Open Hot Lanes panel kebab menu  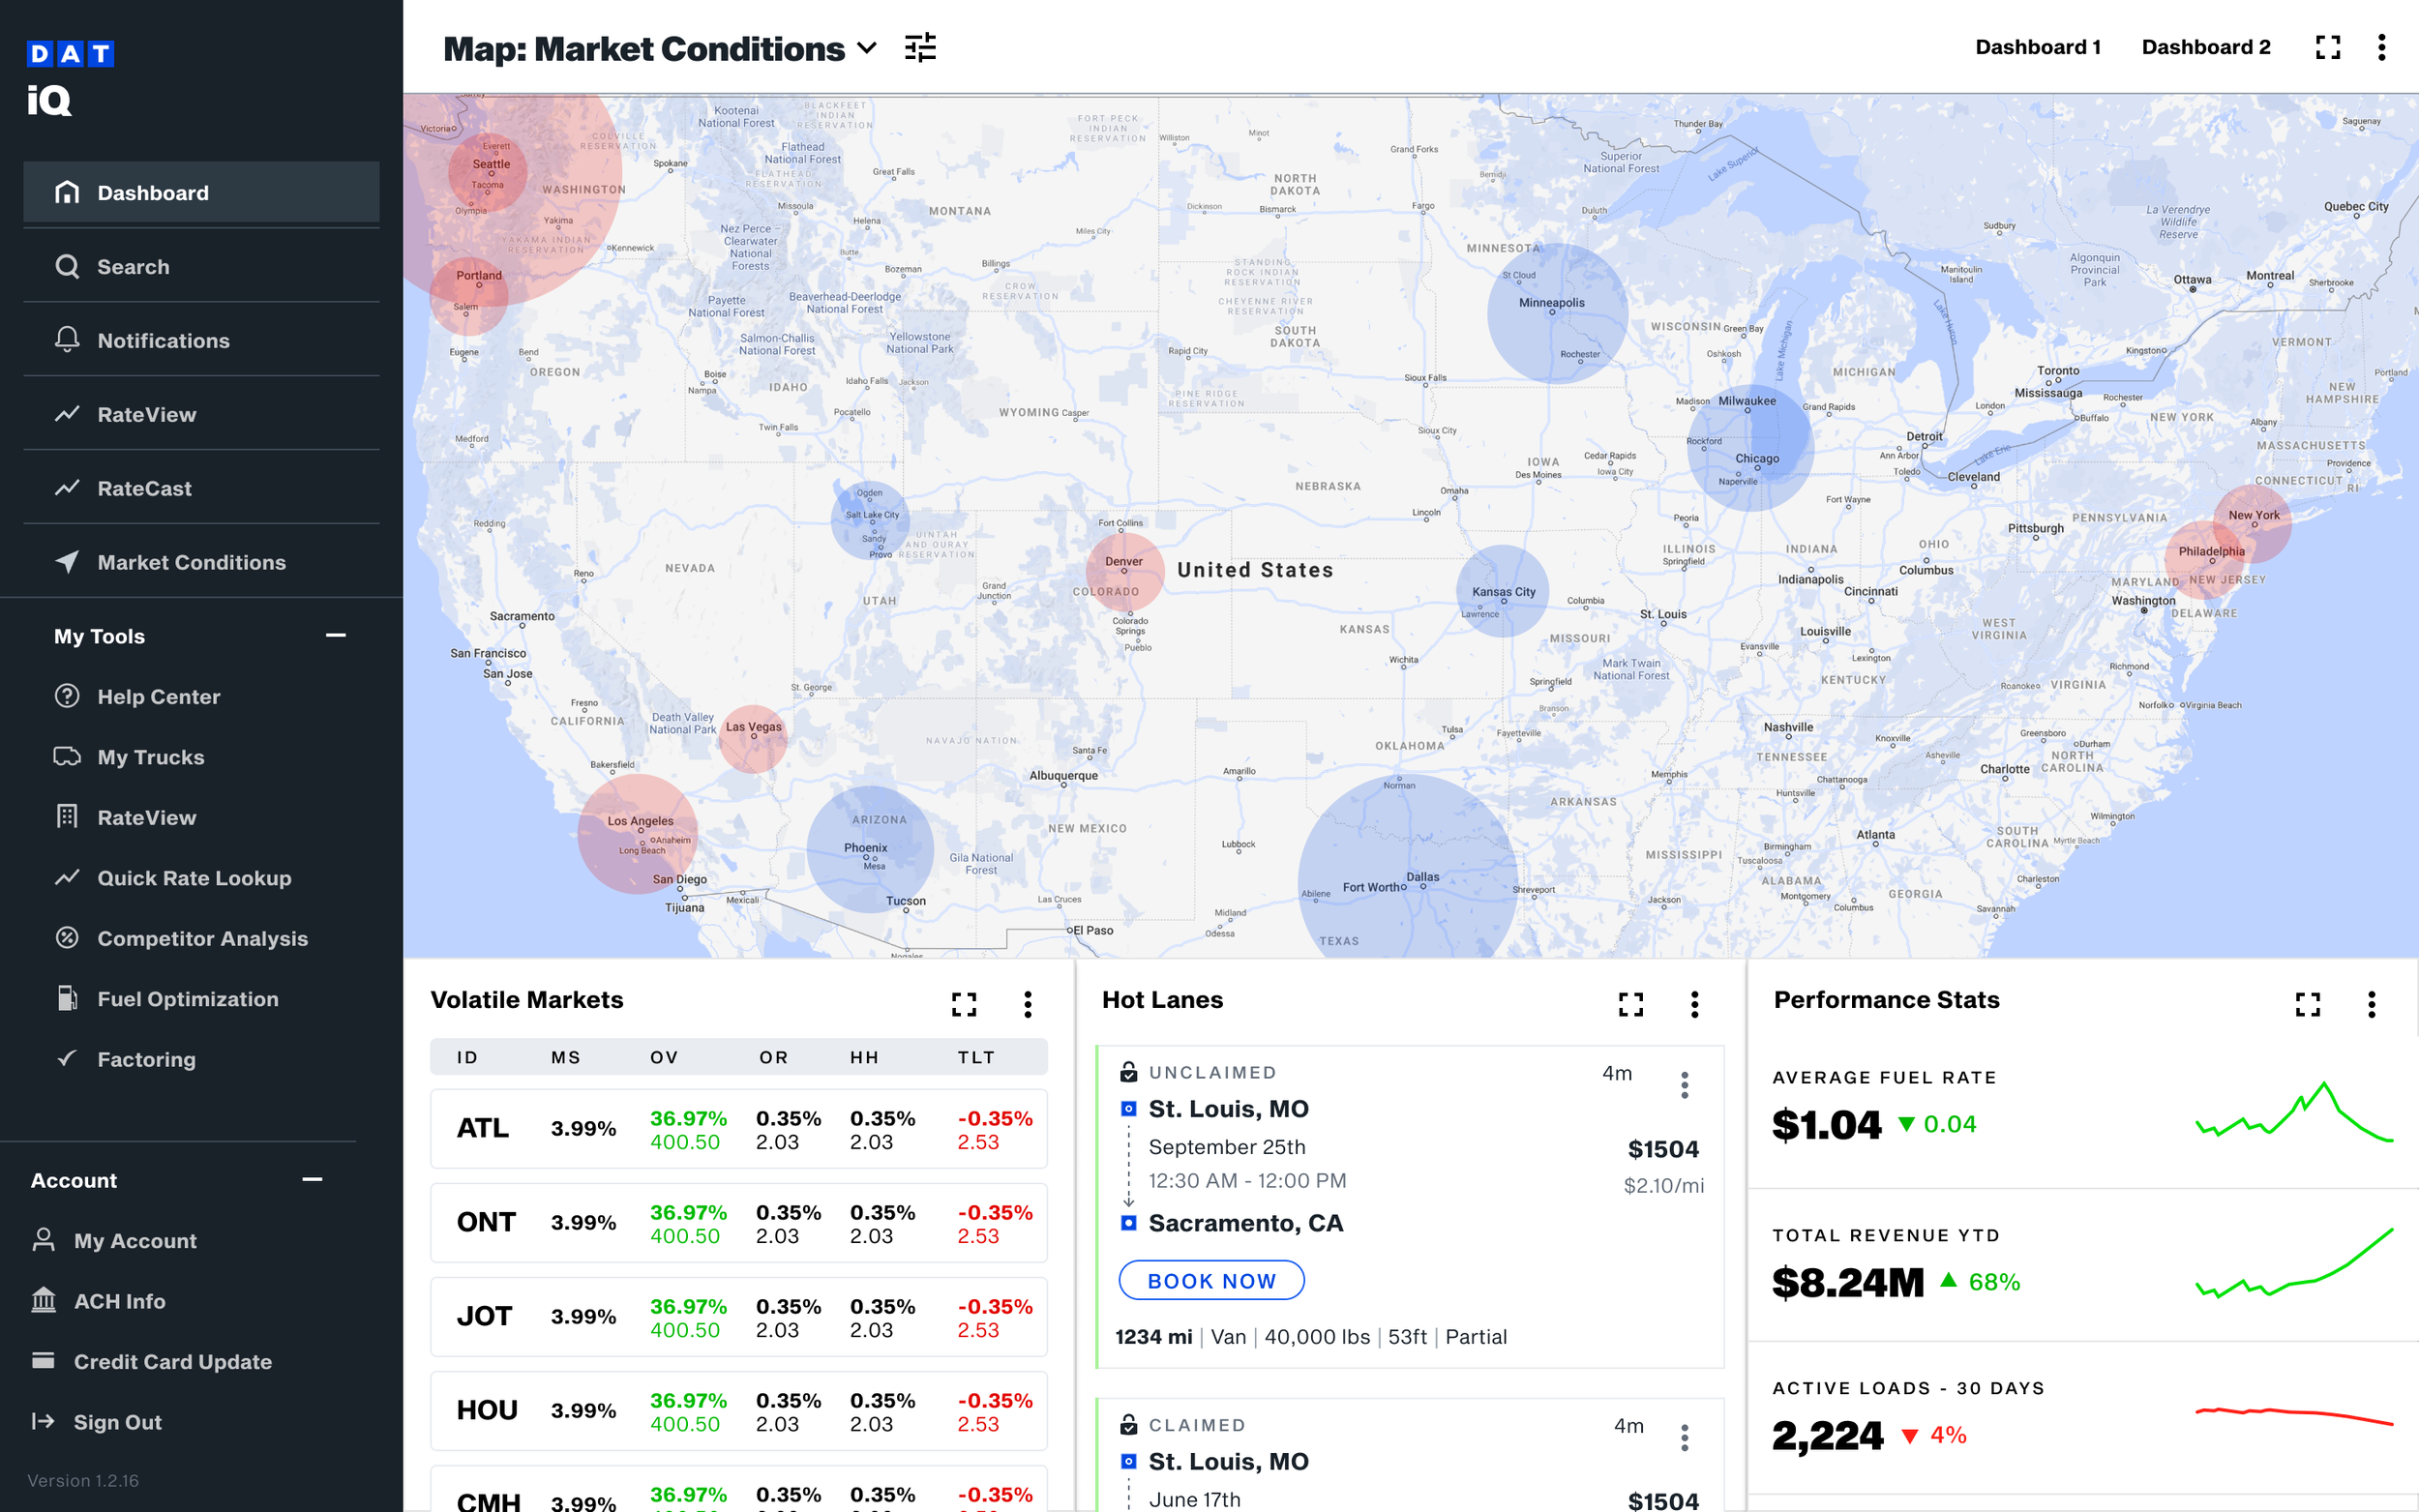1694,1004
